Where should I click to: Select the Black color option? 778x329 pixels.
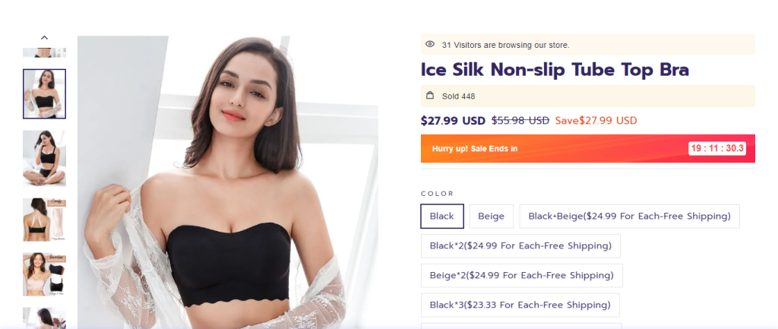tap(441, 217)
